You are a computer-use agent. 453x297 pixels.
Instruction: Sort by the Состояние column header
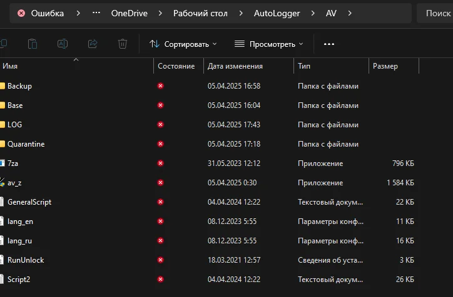click(x=178, y=66)
